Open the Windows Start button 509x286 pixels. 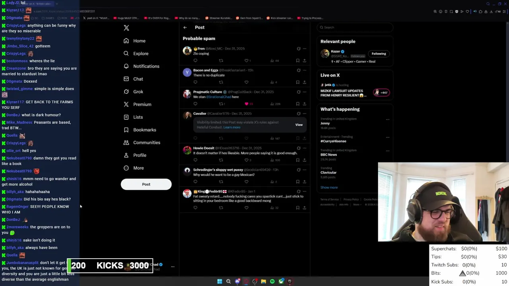coord(220,281)
